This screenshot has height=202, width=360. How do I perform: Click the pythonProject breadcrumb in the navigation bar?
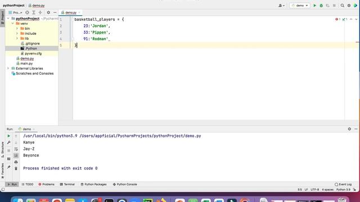[x=13, y=6]
